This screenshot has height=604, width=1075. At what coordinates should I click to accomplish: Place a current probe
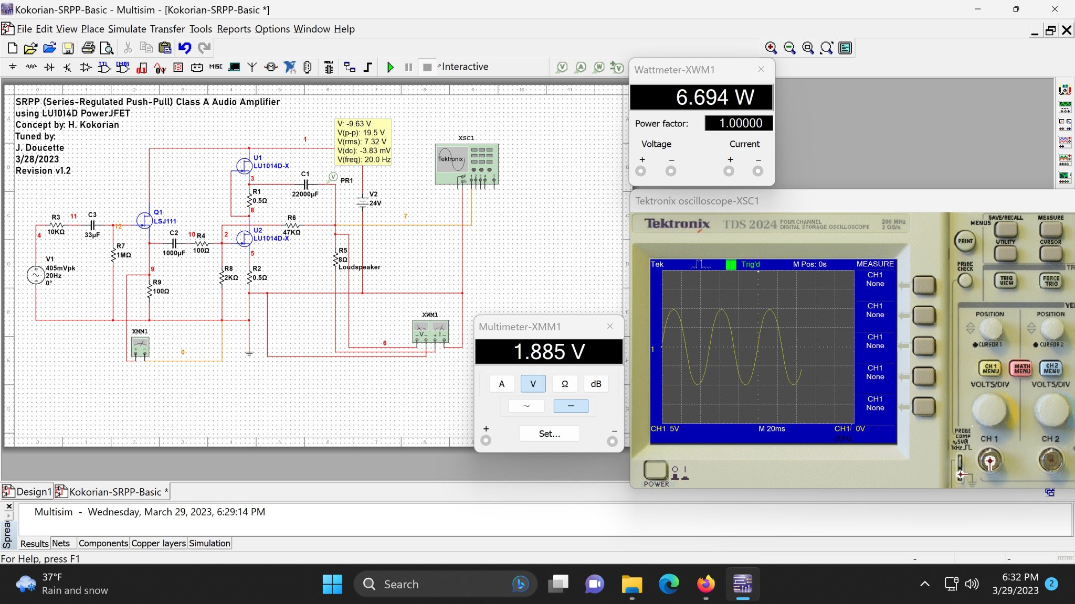coord(581,67)
